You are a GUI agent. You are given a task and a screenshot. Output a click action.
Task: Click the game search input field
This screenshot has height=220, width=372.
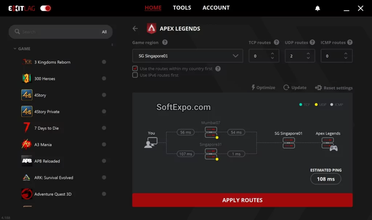[x=58, y=32]
